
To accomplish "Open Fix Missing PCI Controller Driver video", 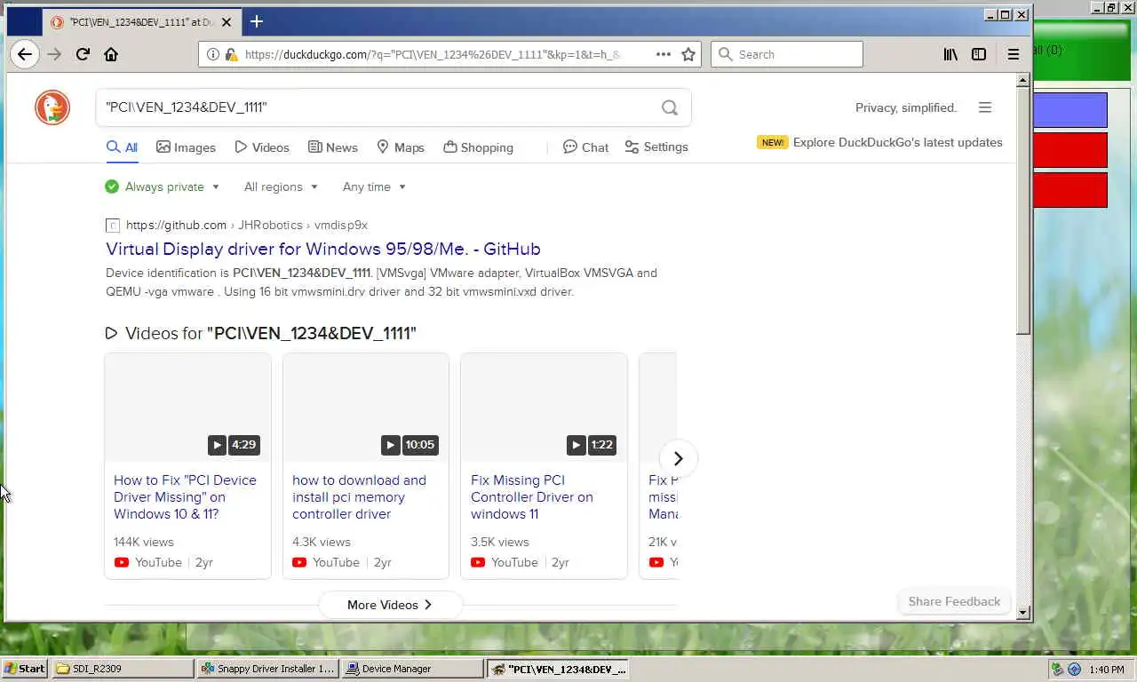I will [x=532, y=497].
